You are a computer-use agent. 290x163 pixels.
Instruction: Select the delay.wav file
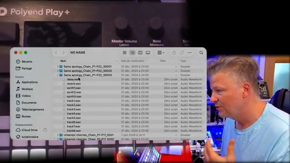pos(73,79)
